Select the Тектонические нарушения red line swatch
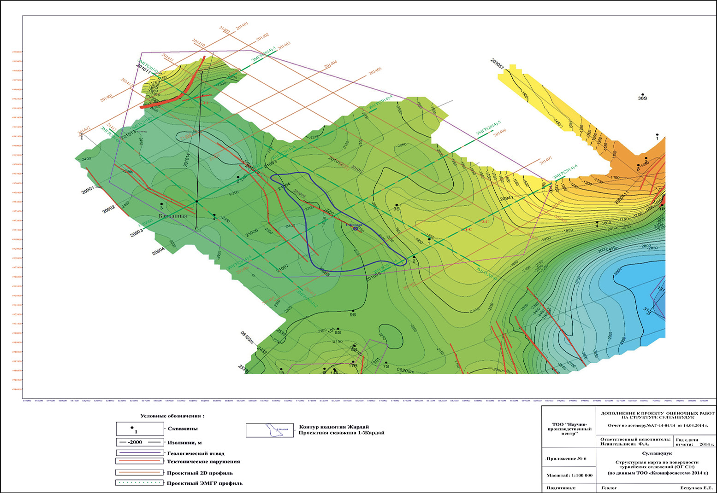Viewport: 717px width, 493px height. click(x=140, y=461)
